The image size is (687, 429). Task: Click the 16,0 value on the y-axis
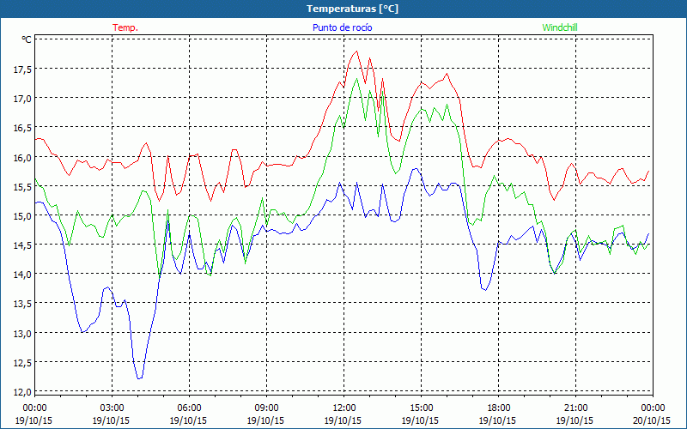click(22, 157)
